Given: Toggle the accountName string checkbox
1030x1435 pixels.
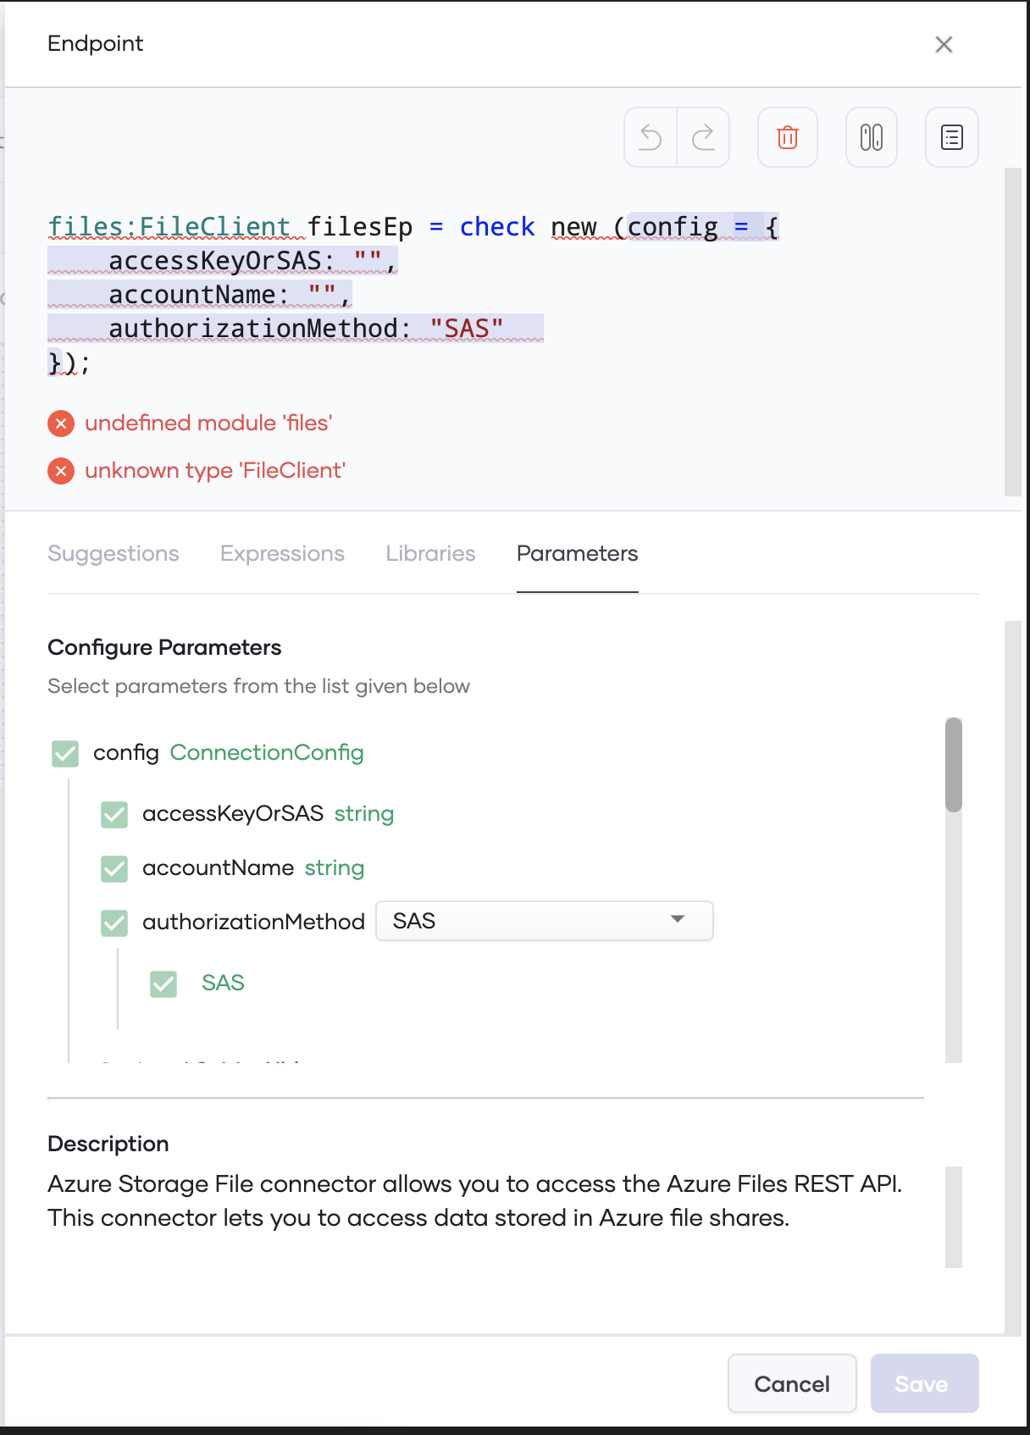Looking at the screenshot, I should [114, 869].
